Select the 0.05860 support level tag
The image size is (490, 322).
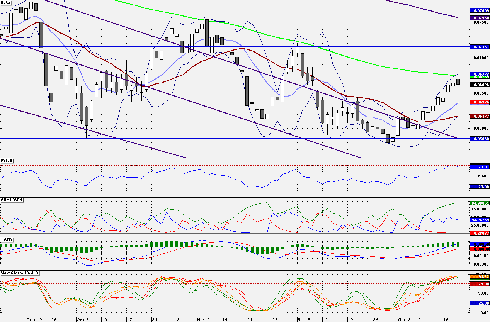point(479,138)
